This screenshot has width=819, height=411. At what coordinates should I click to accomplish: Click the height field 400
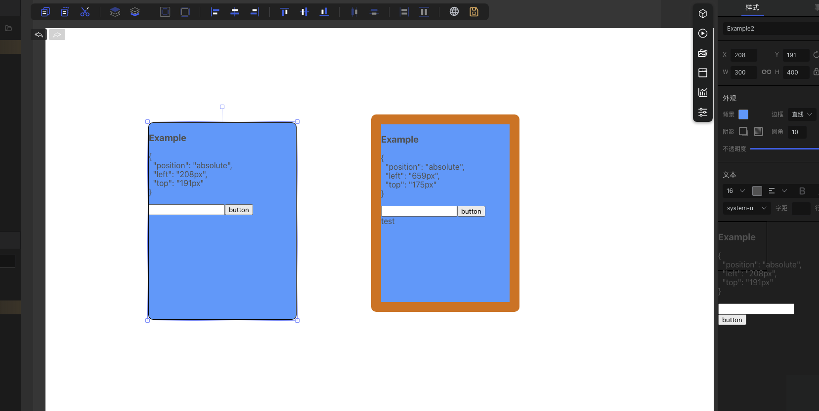click(796, 73)
